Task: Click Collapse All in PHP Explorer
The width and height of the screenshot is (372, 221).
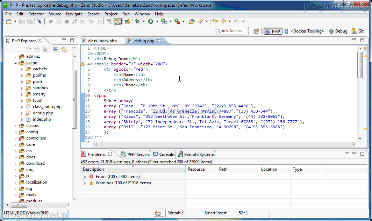Action: tap(56, 49)
